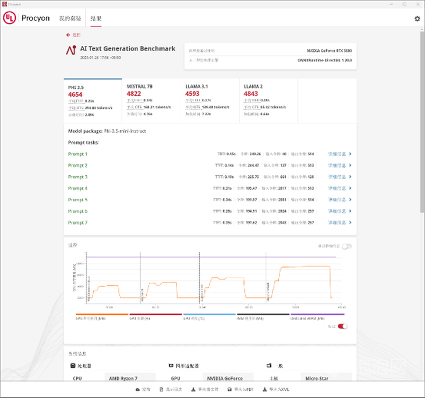This screenshot has height=398, width=425.
Task: Click the export as XML icon
Action: tap(264, 389)
